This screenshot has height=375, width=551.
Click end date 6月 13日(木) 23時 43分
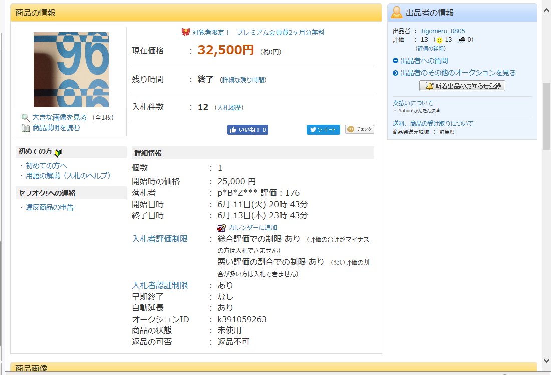coord(262,215)
